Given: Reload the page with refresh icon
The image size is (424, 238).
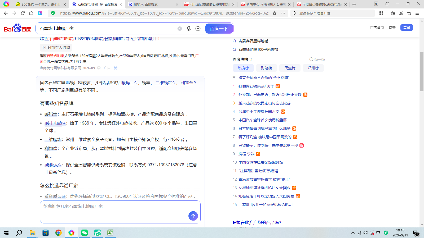Looking at the screenshot, I should (23, 13).
